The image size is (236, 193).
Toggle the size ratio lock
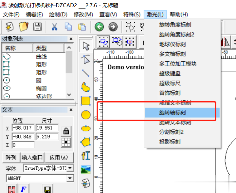point(66,131)
